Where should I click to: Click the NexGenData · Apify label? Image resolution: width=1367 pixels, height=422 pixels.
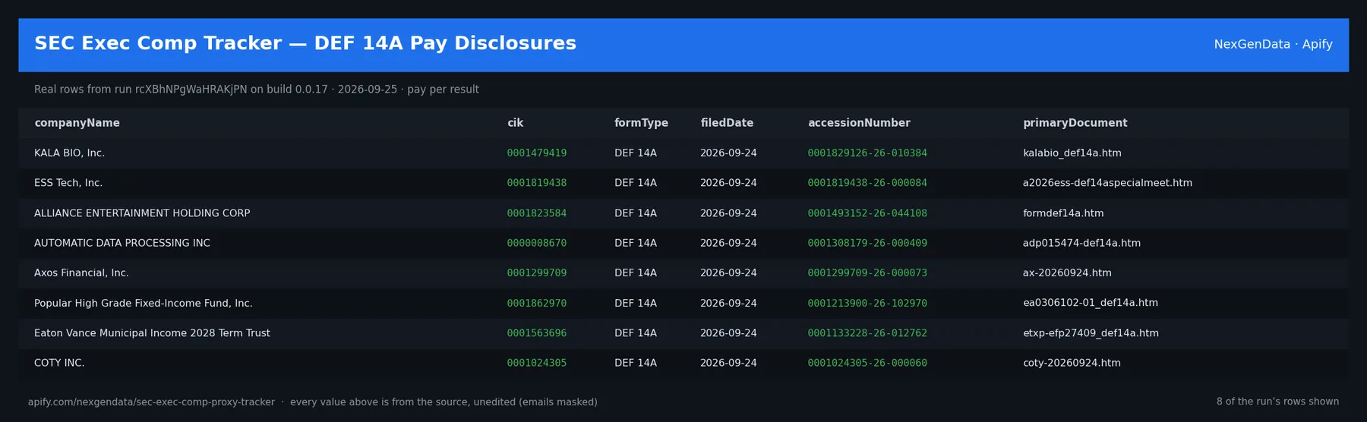tap(1273, 45)
